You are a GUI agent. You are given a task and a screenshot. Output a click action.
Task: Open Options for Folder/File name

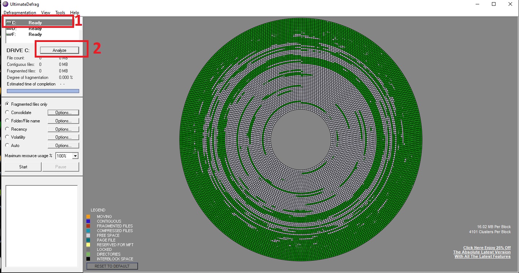(63, 121)
